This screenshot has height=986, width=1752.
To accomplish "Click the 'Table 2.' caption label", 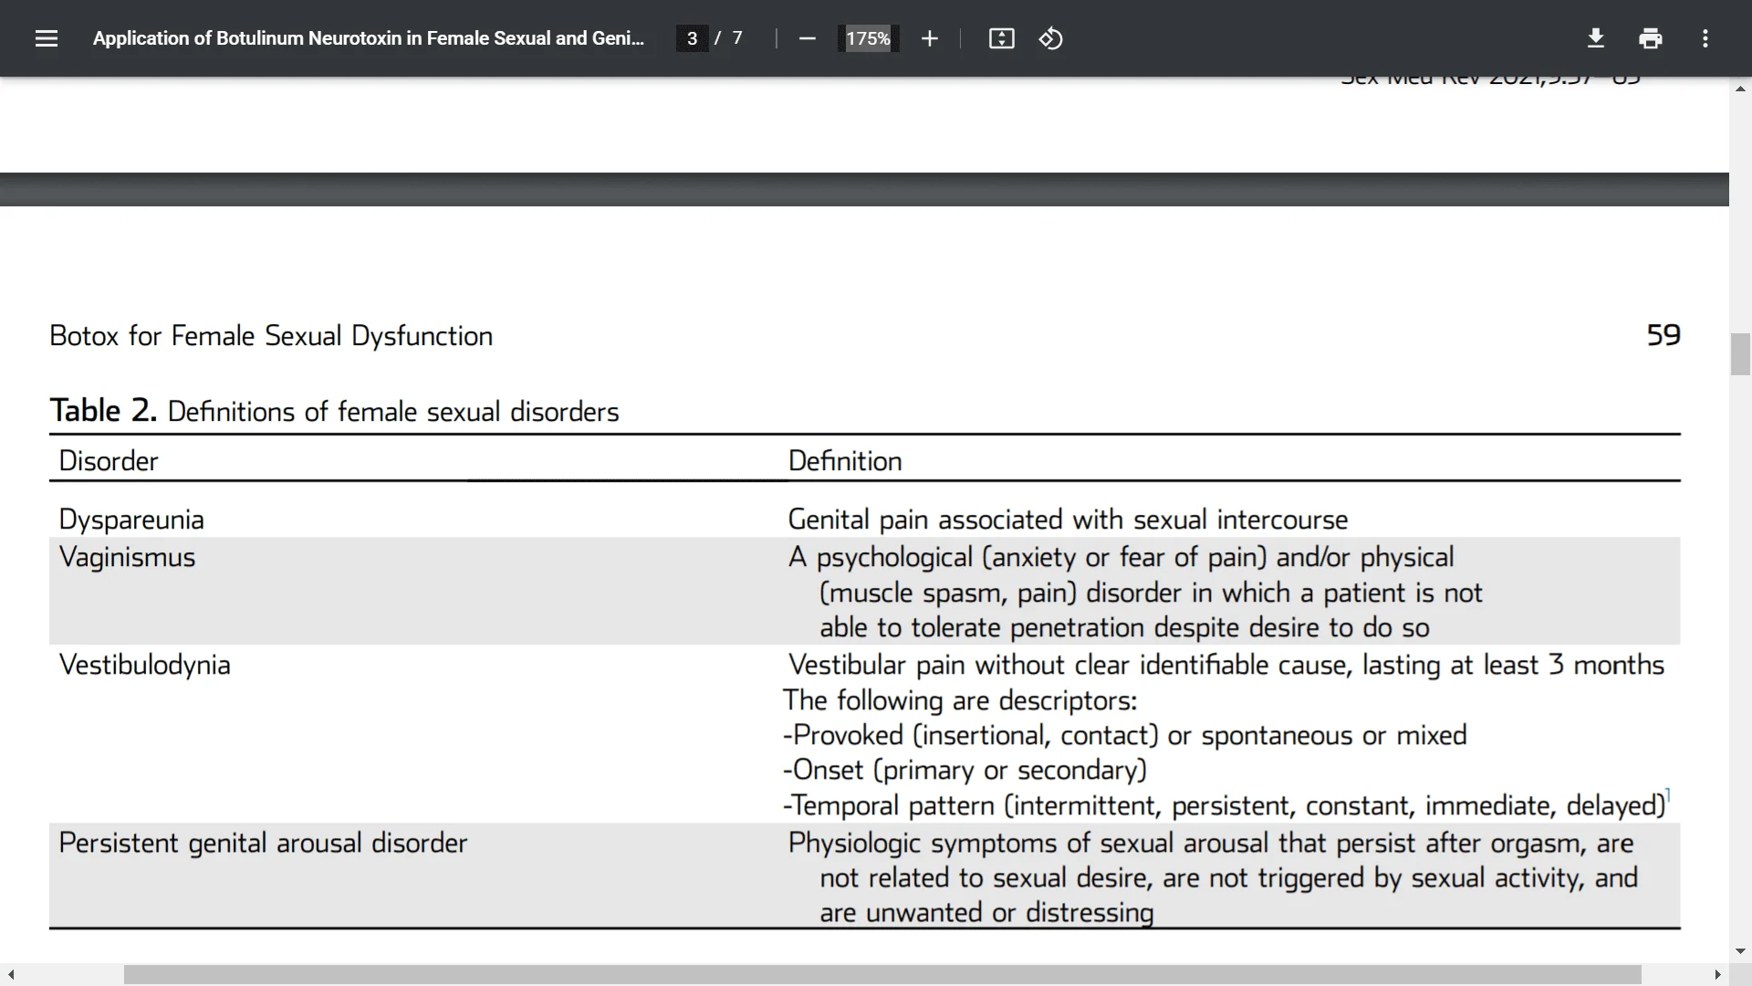I will (103, 411).
